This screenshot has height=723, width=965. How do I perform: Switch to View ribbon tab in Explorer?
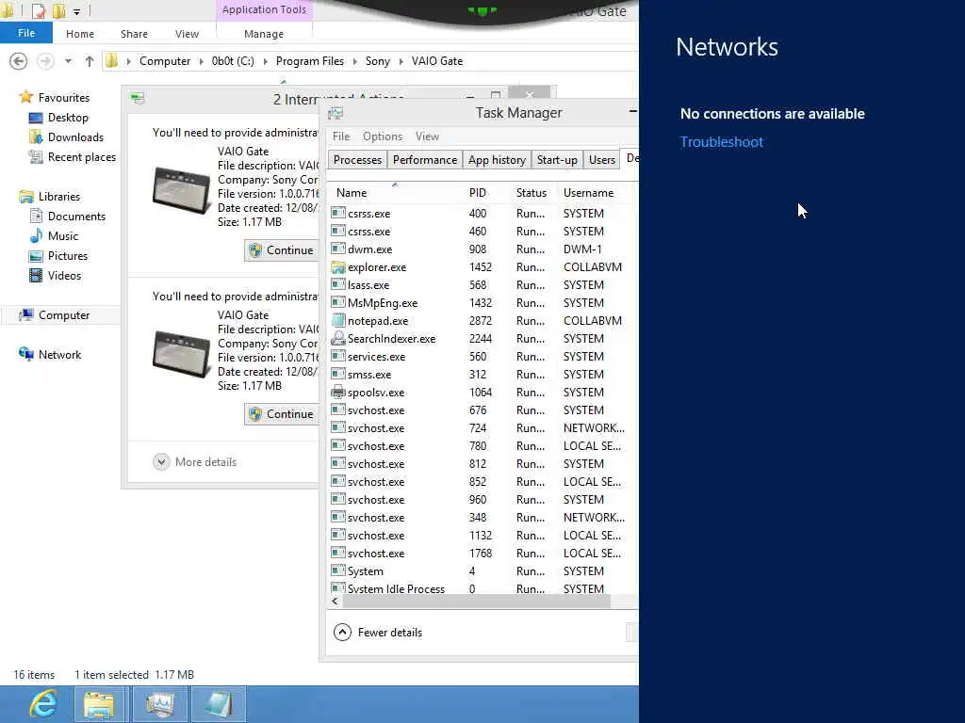click(187, 34)
